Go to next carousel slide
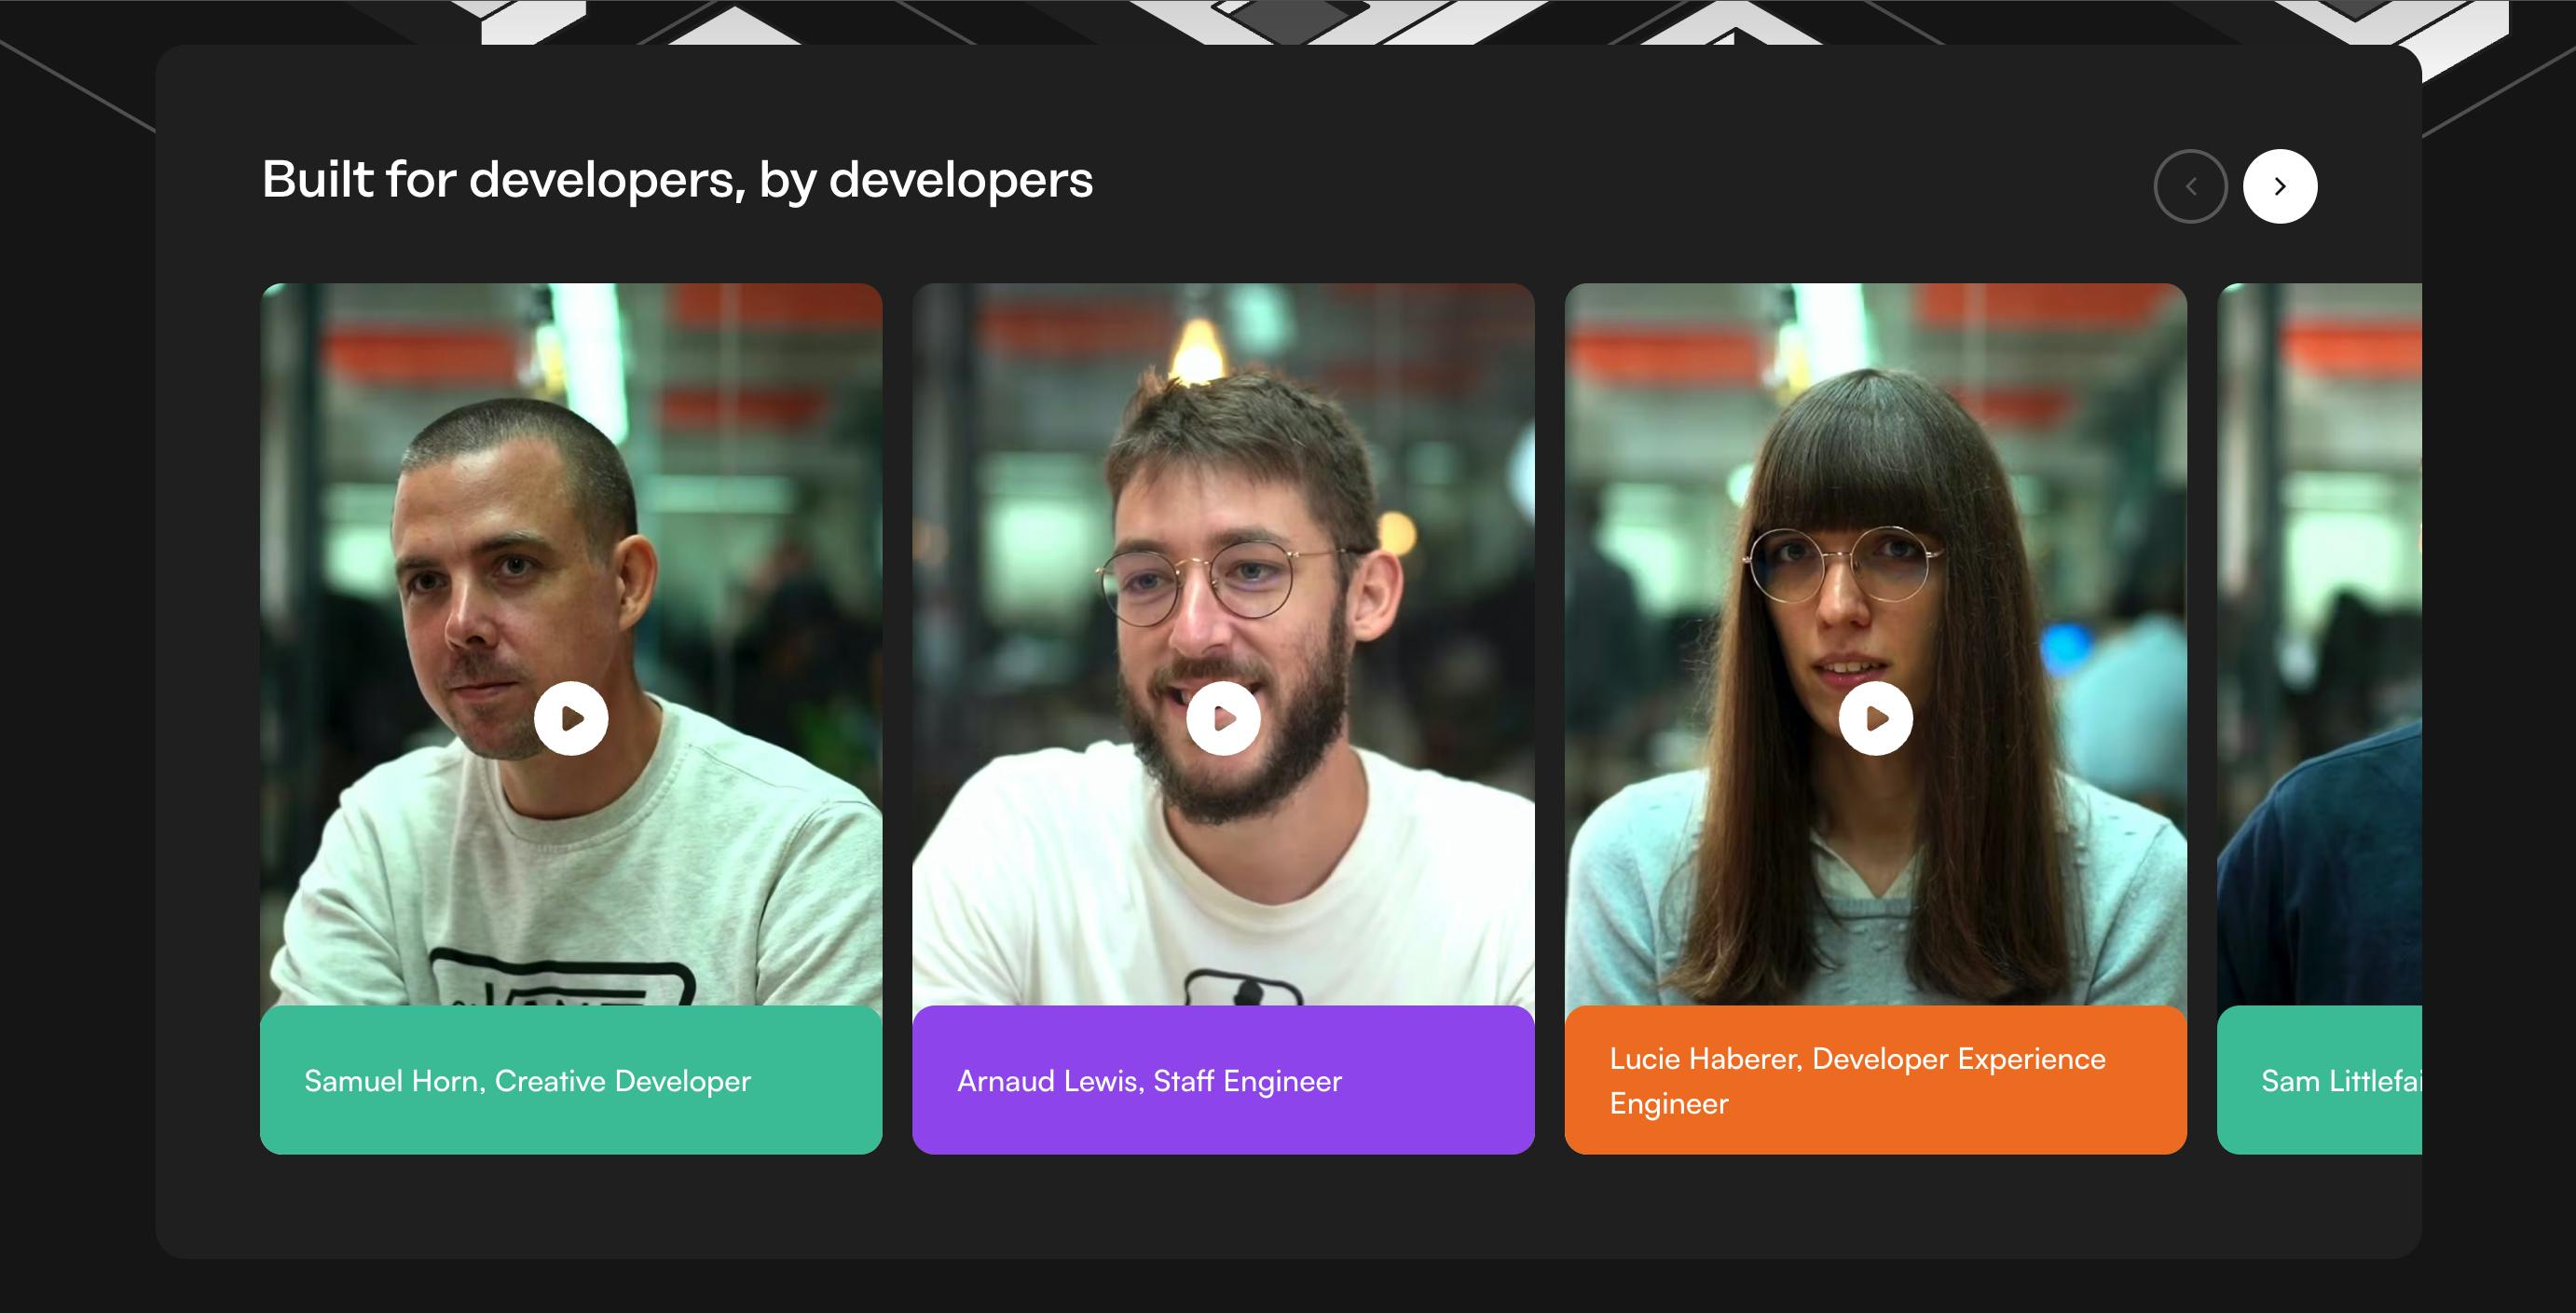The width and height of the screenshot is (2576, 1313). tap(2279, 186)
